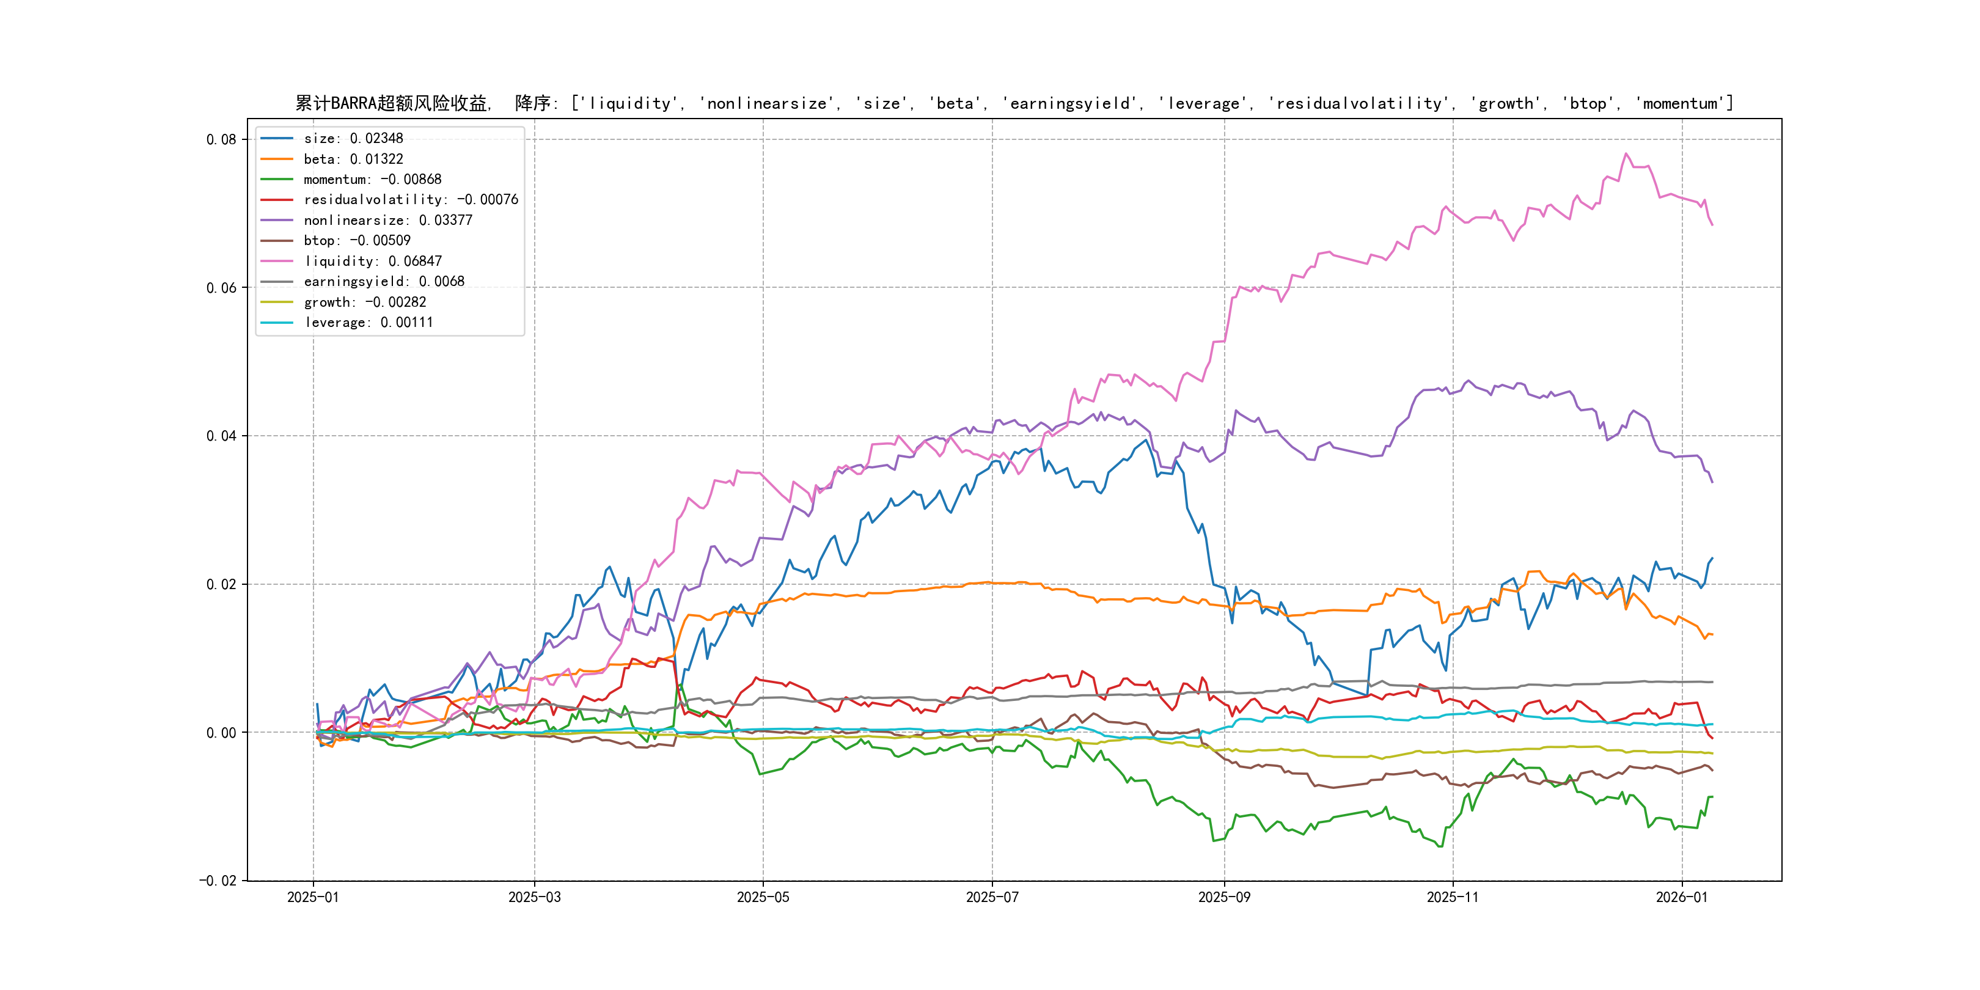Click the purple nonlinearsize legend swatch

tap(277, 221)
